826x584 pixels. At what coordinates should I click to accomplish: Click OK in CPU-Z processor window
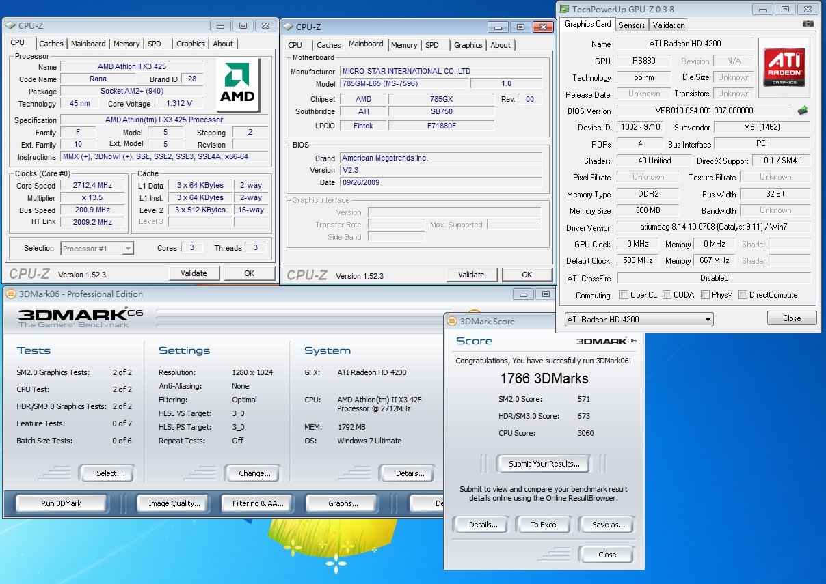pos(249,273)
